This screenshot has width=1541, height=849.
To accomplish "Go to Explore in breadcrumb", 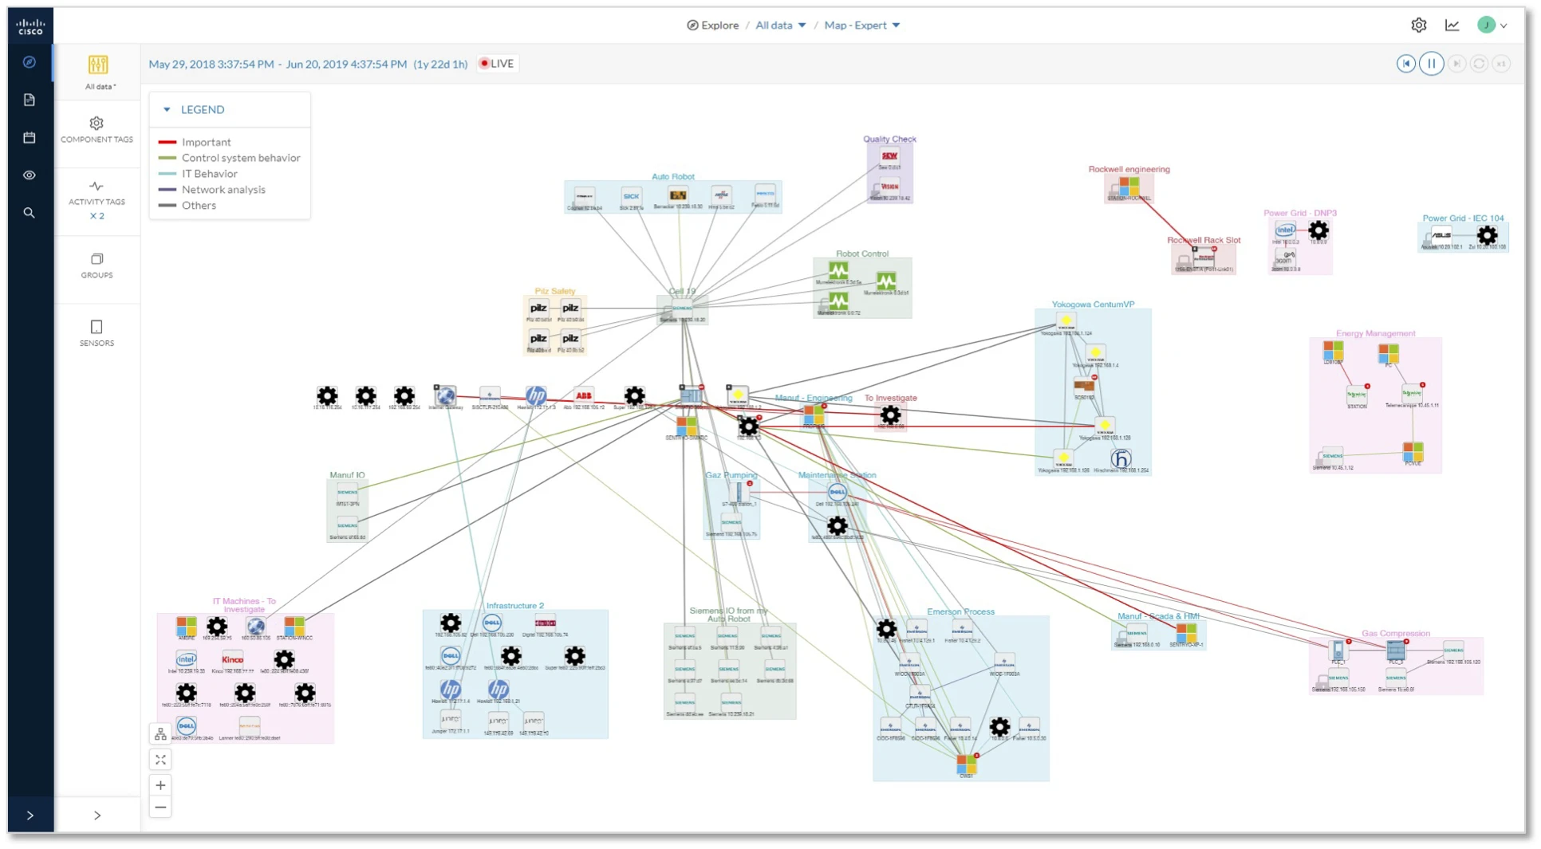I will 712,26.
